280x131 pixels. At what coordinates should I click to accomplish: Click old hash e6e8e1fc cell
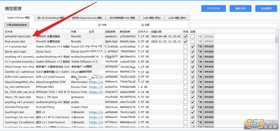111,36
